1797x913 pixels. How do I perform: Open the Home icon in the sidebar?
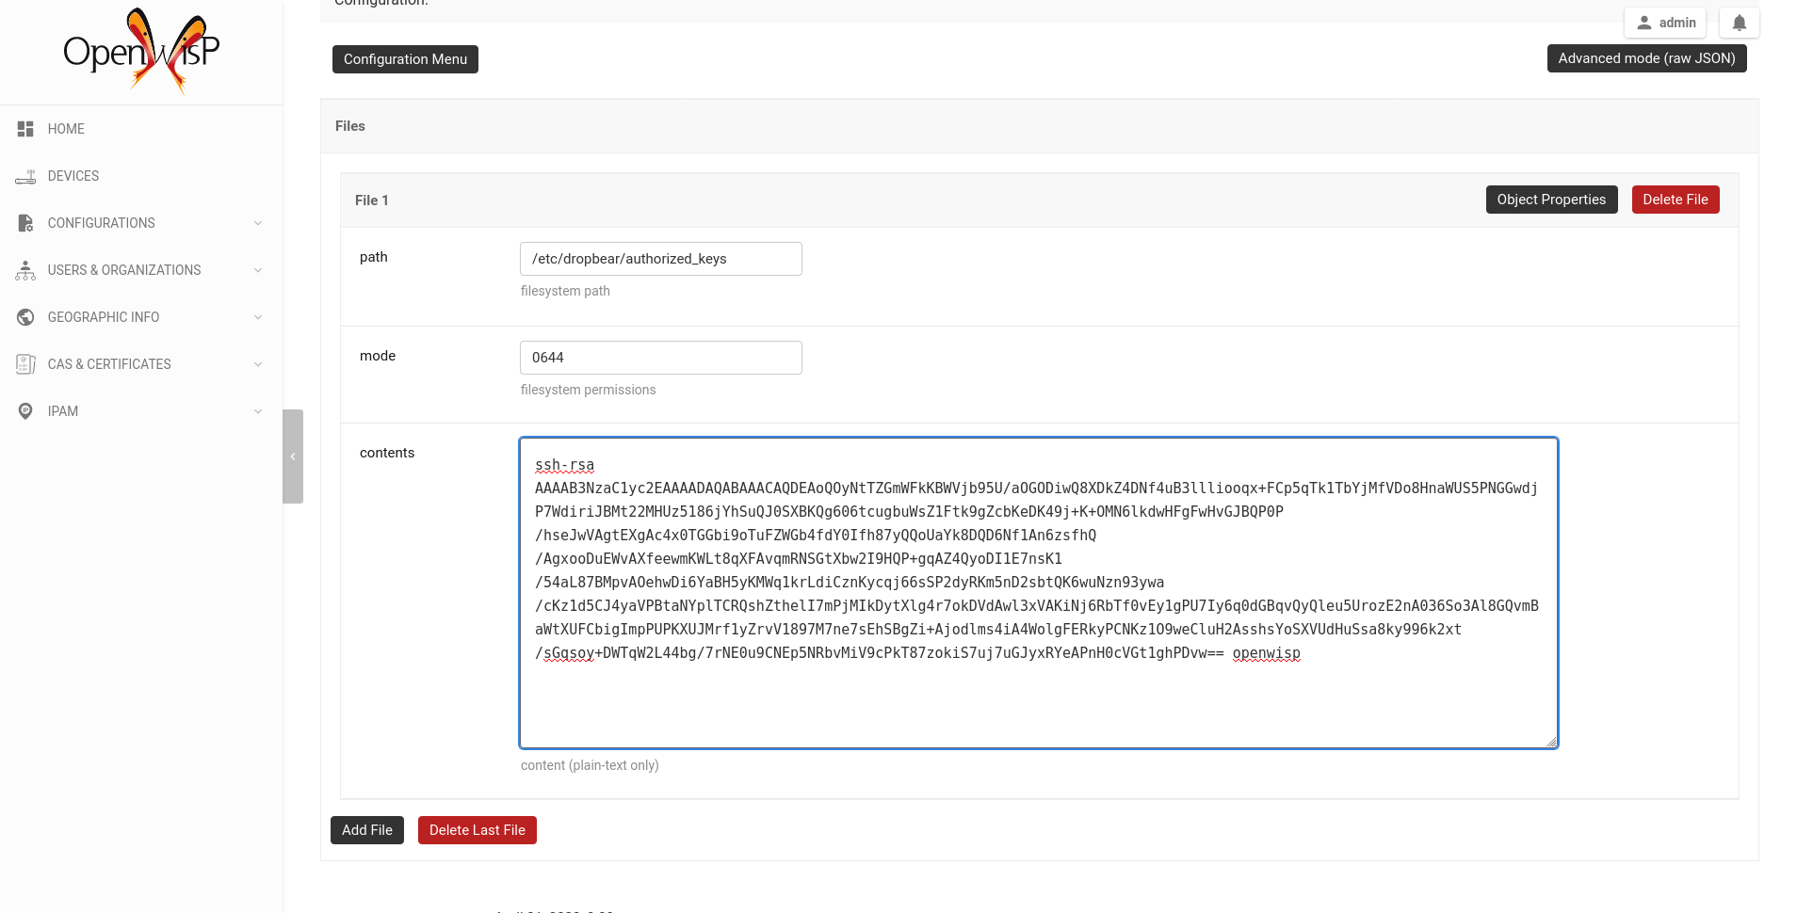click(25, 129)
